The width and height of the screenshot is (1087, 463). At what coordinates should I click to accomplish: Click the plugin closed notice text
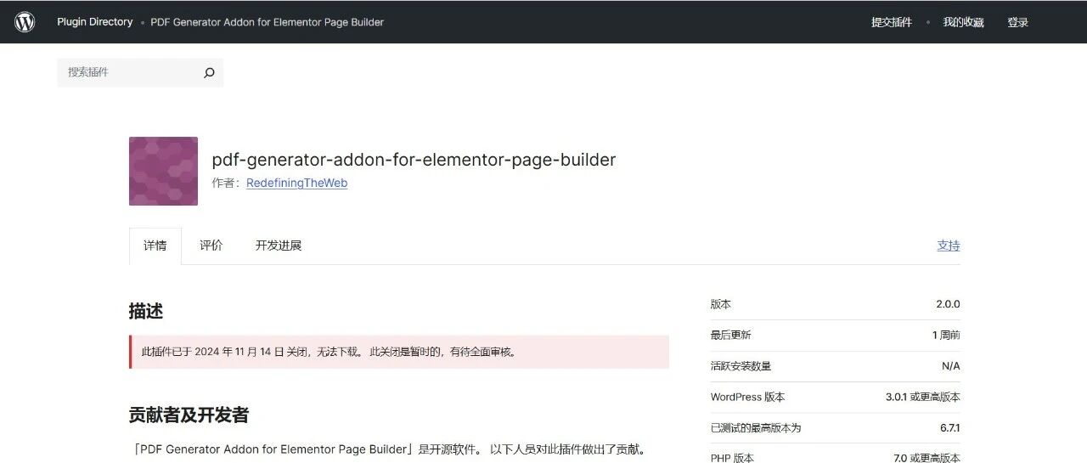329,352
